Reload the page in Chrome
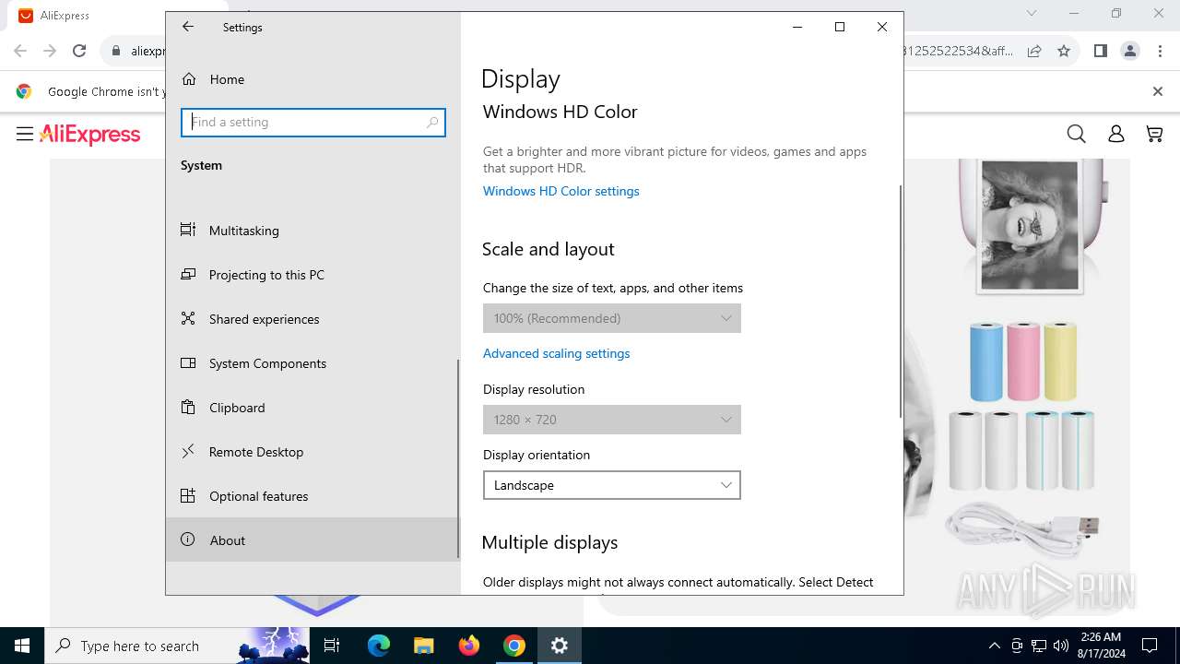Viewport: 1180px width, 664px height. 79,51
